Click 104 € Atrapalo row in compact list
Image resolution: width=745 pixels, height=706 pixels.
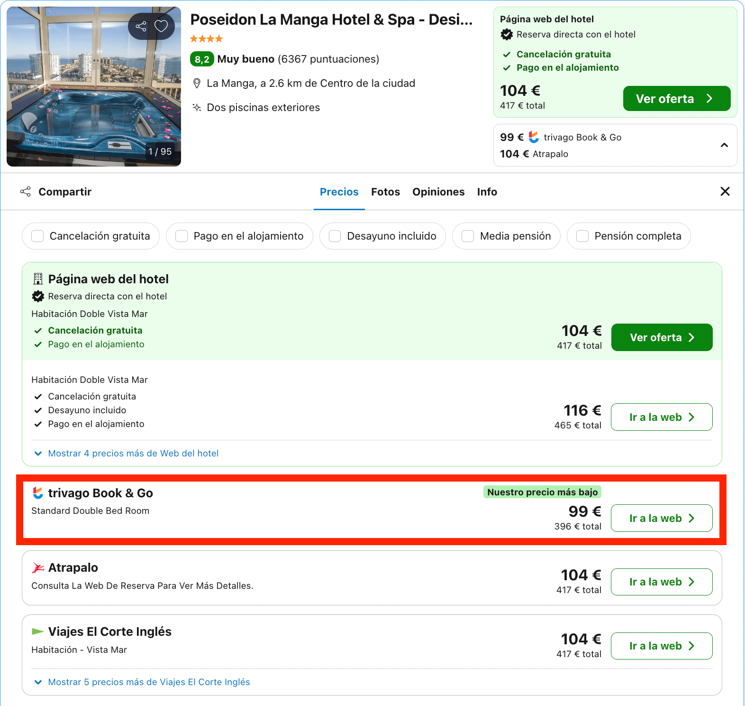(x=534, y=154)
